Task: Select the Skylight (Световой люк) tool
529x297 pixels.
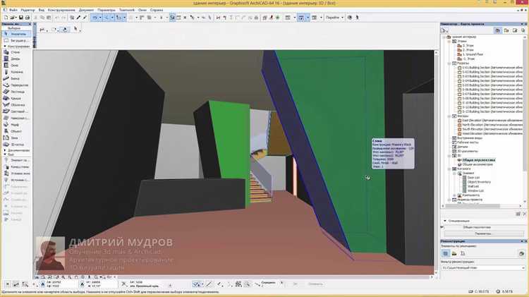Action: 16,111
